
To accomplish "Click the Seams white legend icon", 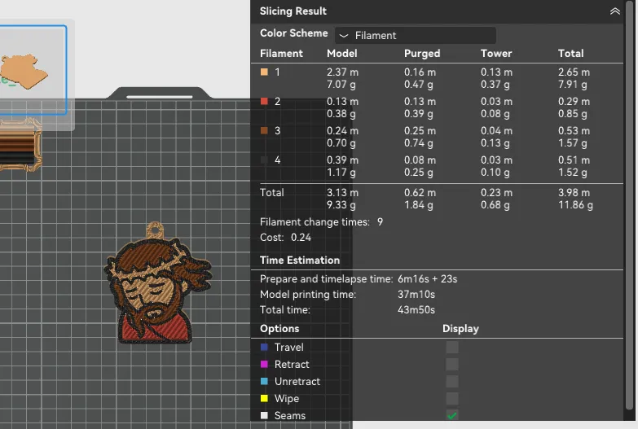I will click(x=264, y=416).
